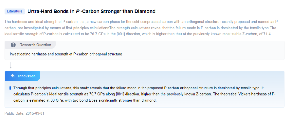Click the Investigating hardness and strength question text
291x118 pixels.
tap(66, 54)
